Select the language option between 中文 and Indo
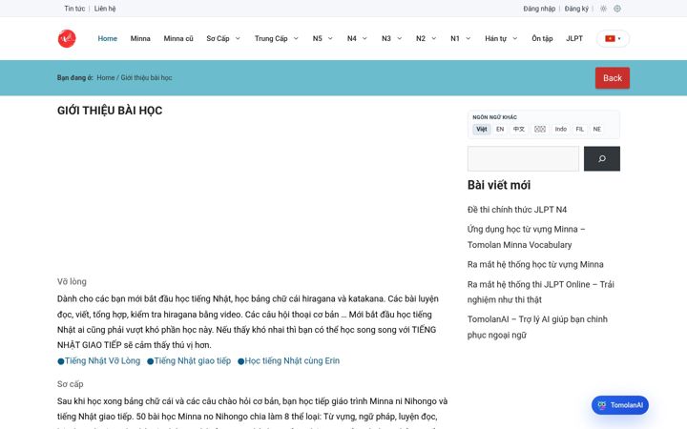This screenshot has height=429, width=687. coord(540,129)
